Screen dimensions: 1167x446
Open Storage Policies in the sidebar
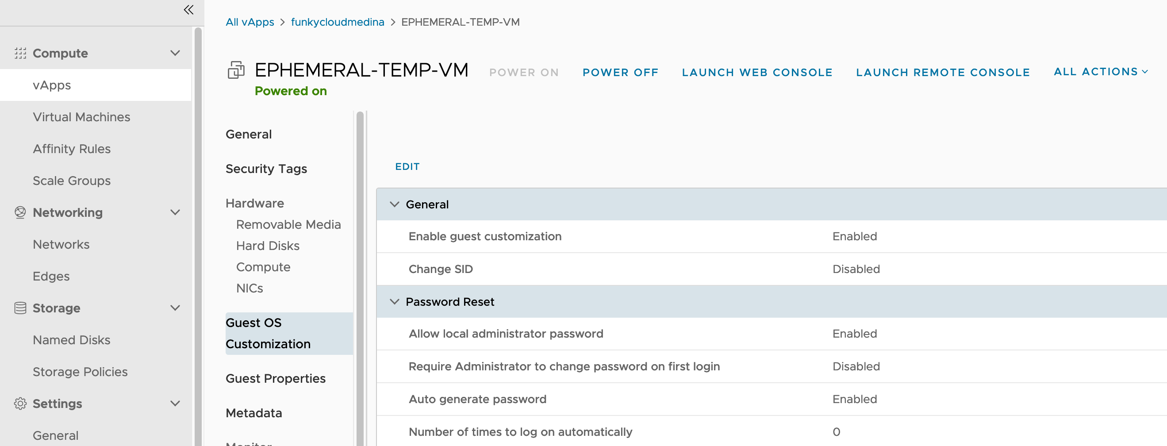[x=80, y=372]
